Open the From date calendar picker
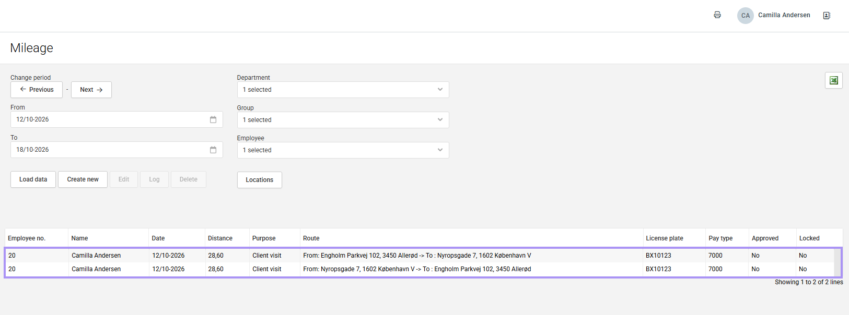Screen dimensions: 849x315 click(213, 119)
